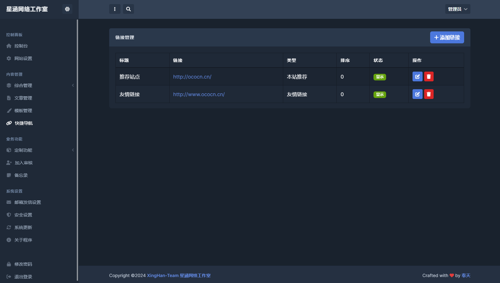This screenshot has height=283, width=500.
Task: Delete the 友情链接 link row
Action: coord(429,94)
